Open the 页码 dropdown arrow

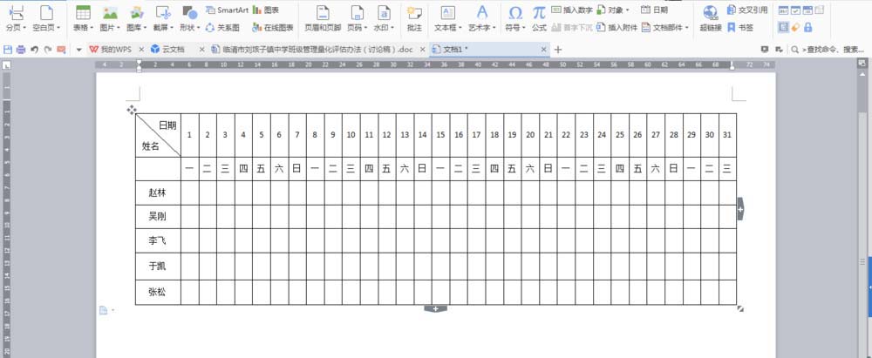pyautogui.click(x=366, y=27)
